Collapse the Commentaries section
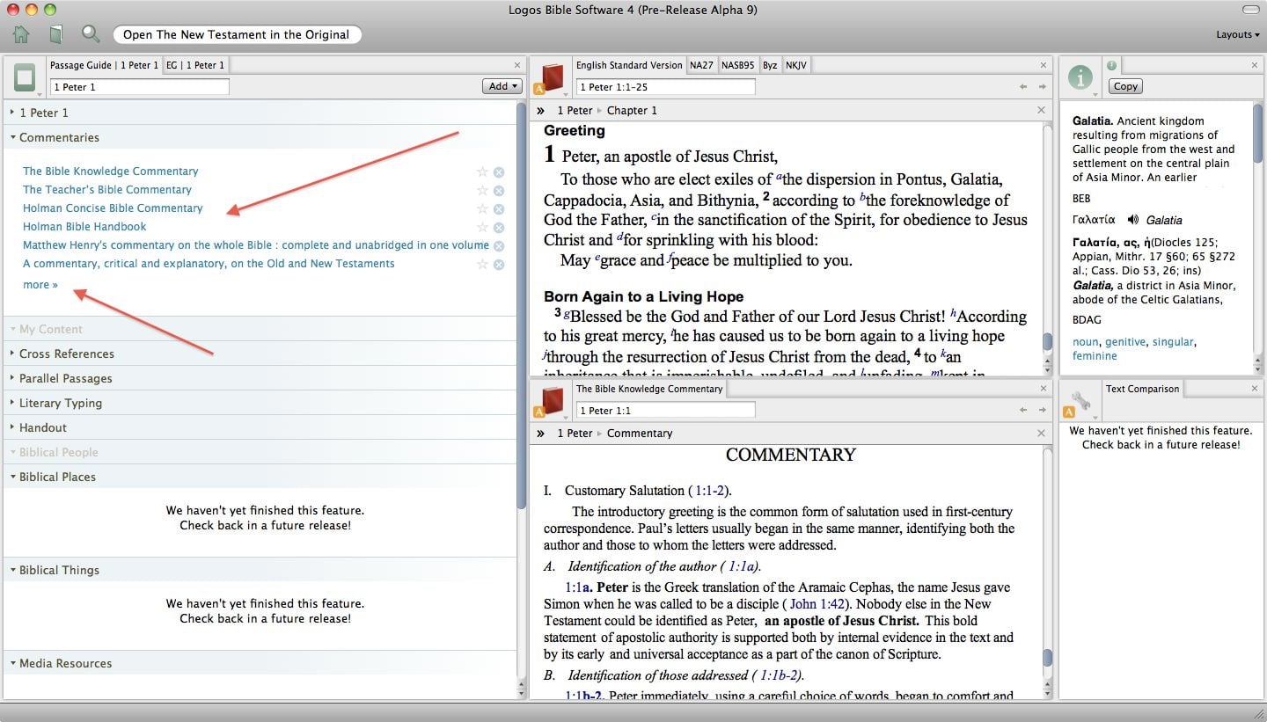The width and height of the screenshot is (1267, 722). pyautogui.click(x=13, y=137)
